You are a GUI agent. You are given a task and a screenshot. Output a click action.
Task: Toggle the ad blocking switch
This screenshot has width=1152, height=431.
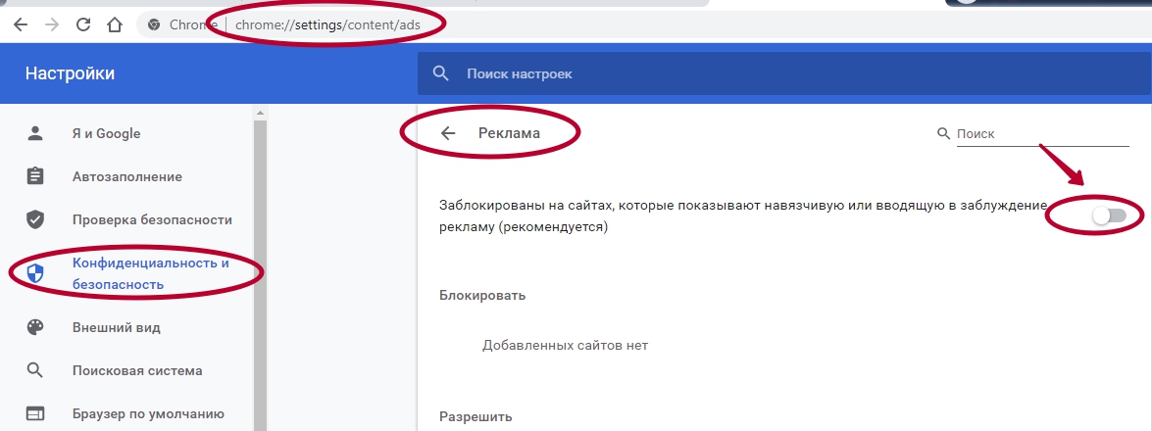click(1108, 215)
